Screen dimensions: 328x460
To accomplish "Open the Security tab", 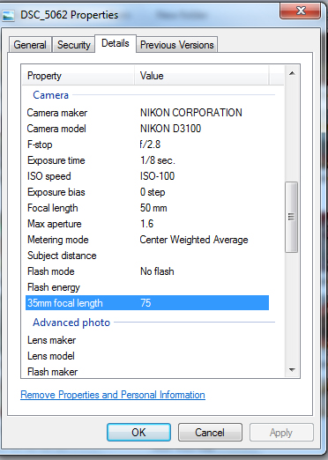I will coord(74,45).
